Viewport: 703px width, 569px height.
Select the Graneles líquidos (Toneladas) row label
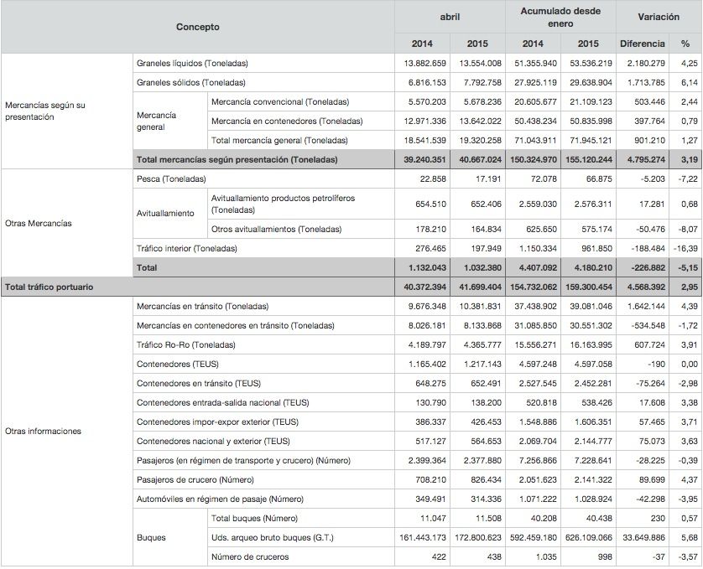[192, 64]
